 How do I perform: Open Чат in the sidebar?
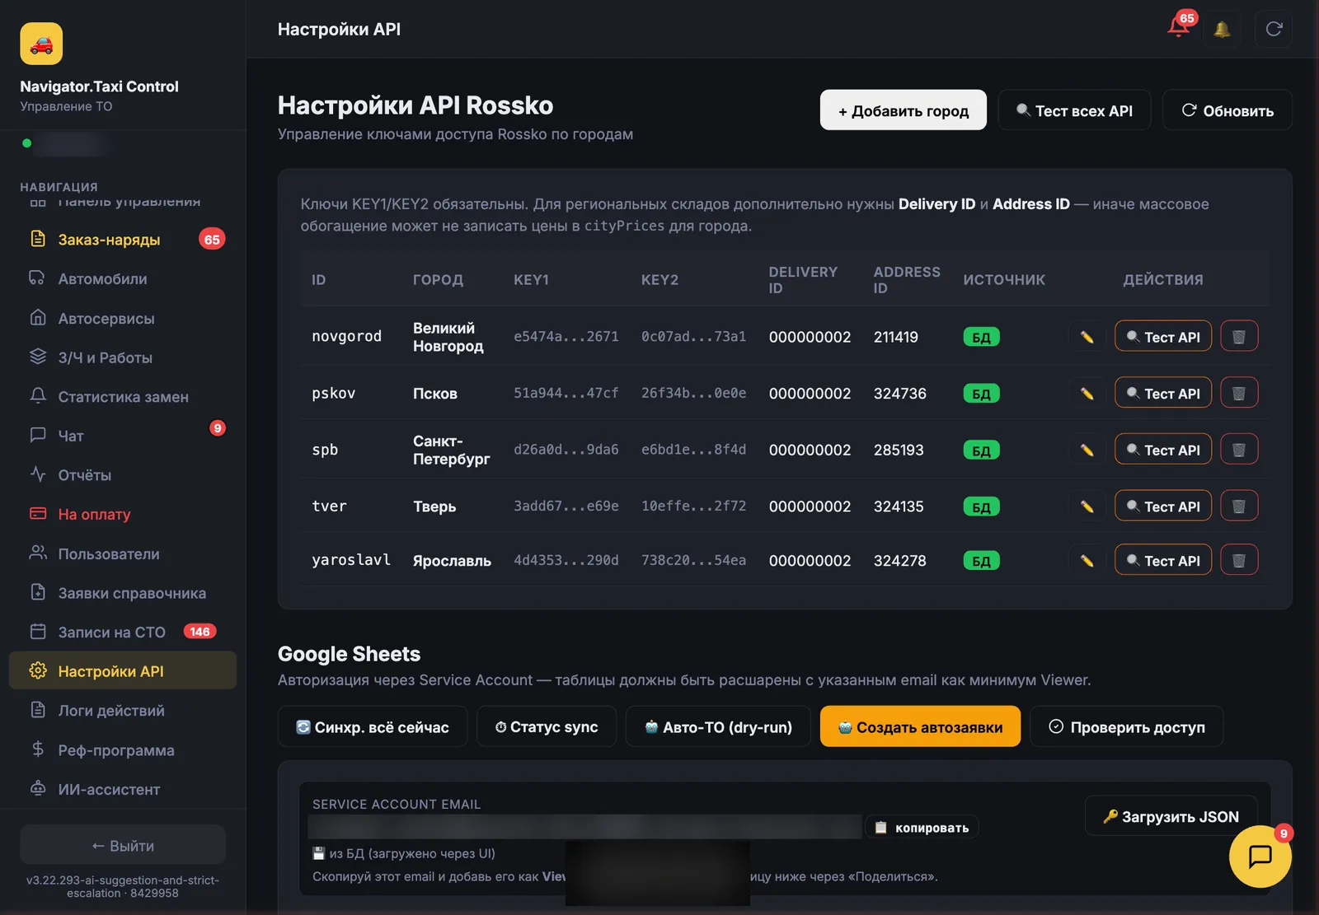pyautogui.click(x=123, y=436)
